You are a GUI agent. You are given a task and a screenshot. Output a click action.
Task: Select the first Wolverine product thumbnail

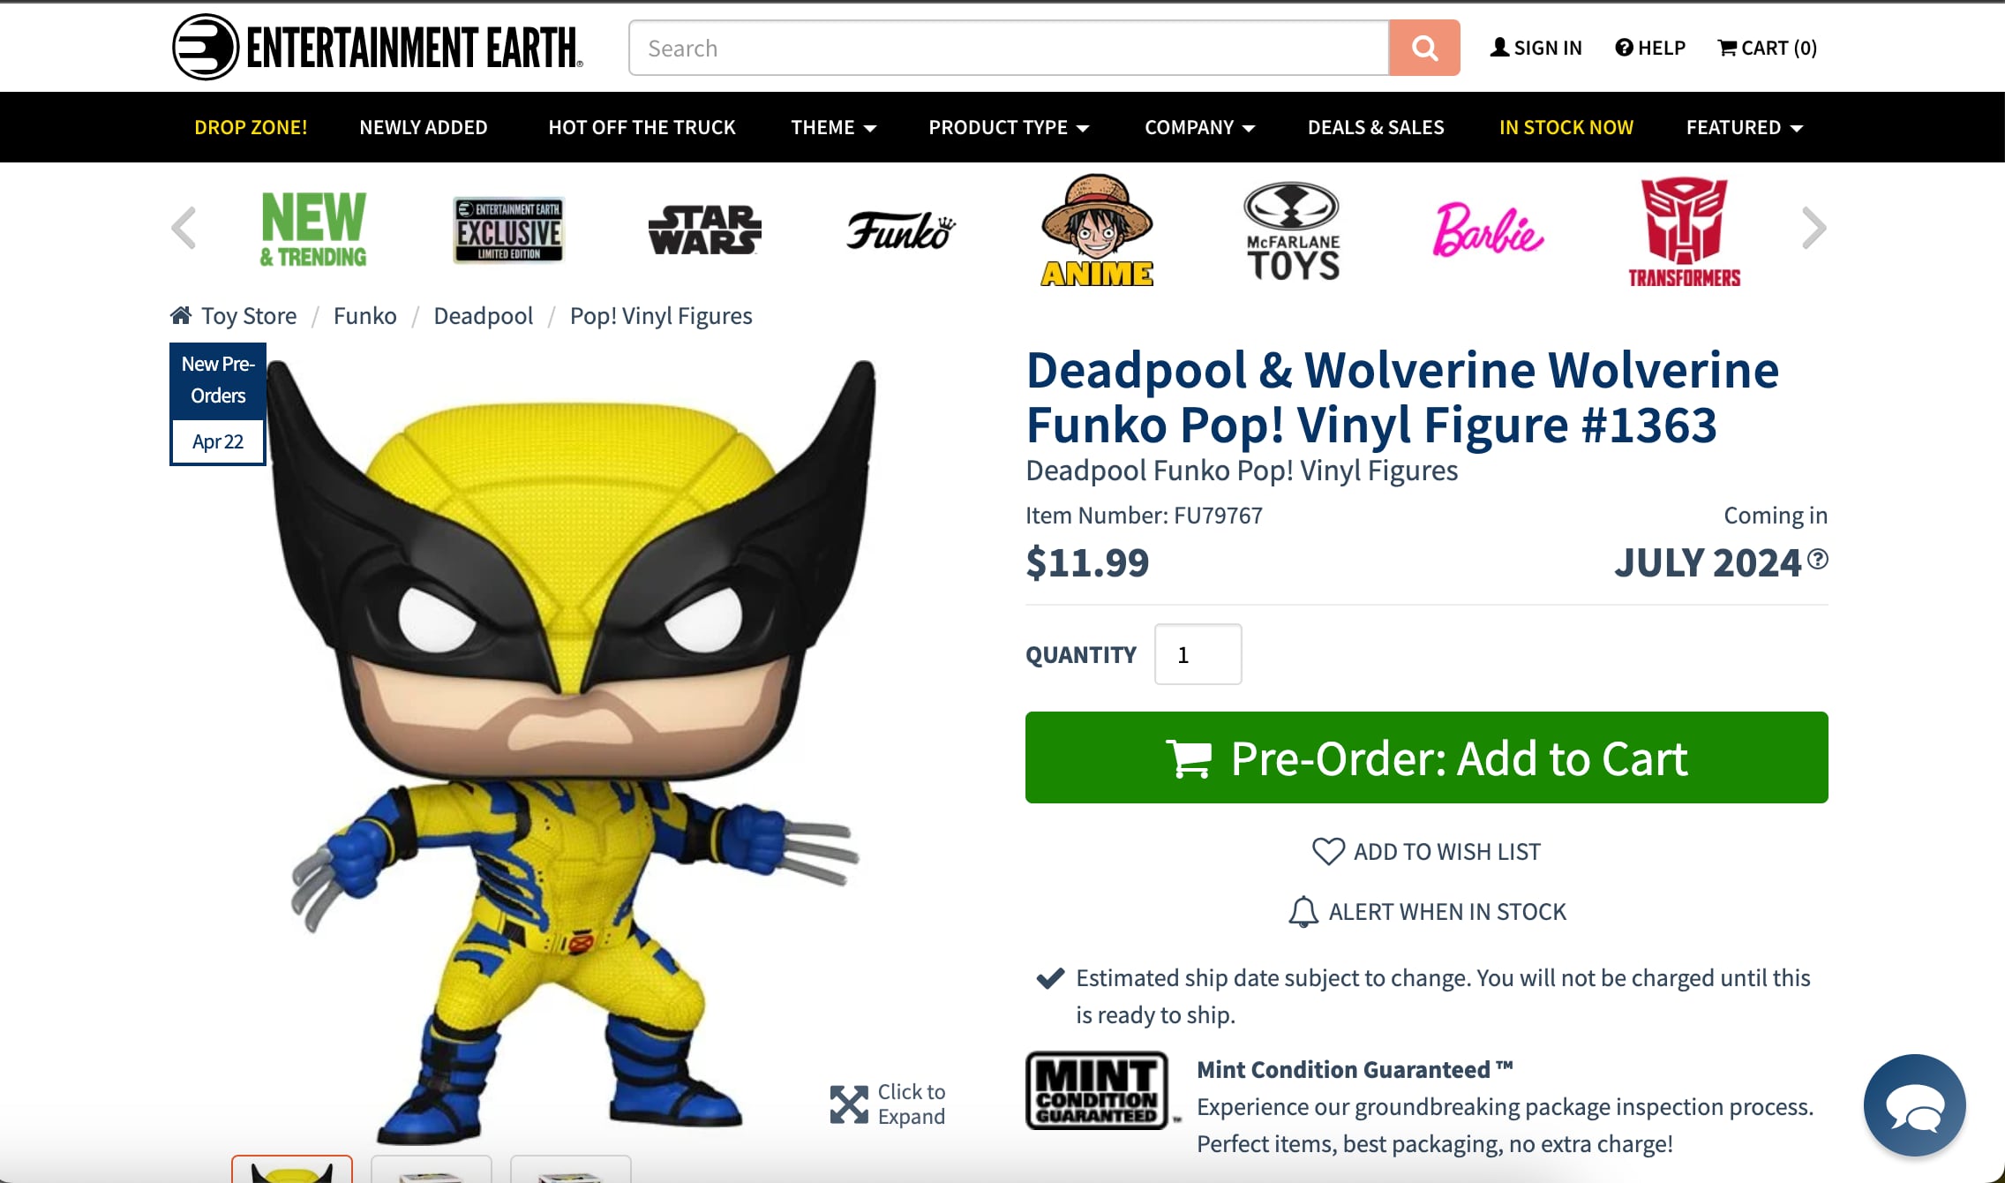coord(292,1170)
